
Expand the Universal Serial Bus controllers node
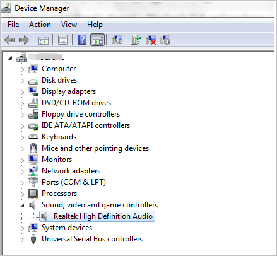pyautogui.click(x=22, y=240)
